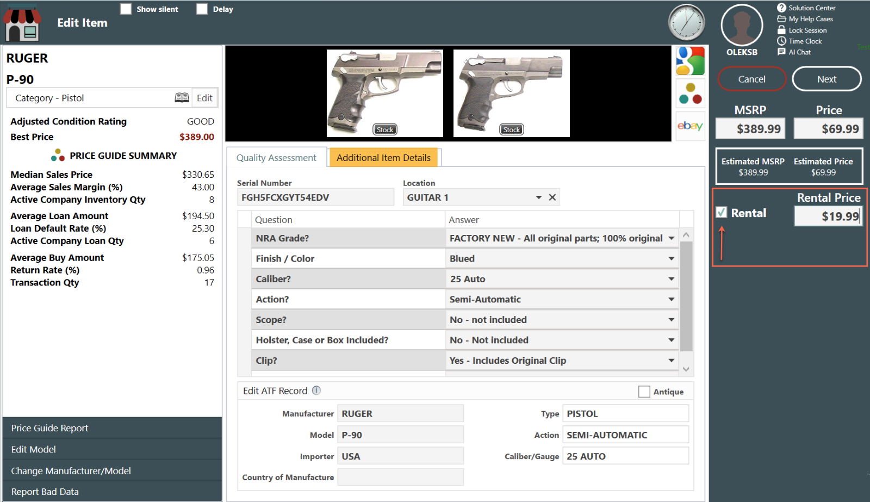The image size is (870, 502).
Task: Expand Action answer dropdown
Action: coord(672,299)
